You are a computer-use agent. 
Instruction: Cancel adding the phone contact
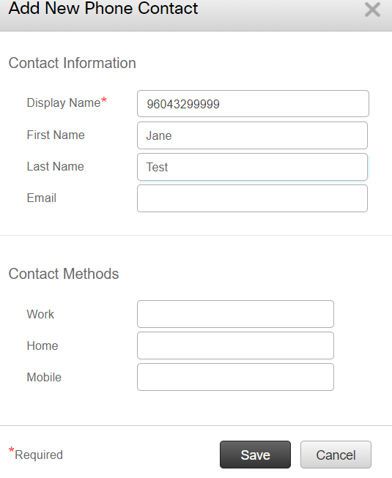(336, 455)
